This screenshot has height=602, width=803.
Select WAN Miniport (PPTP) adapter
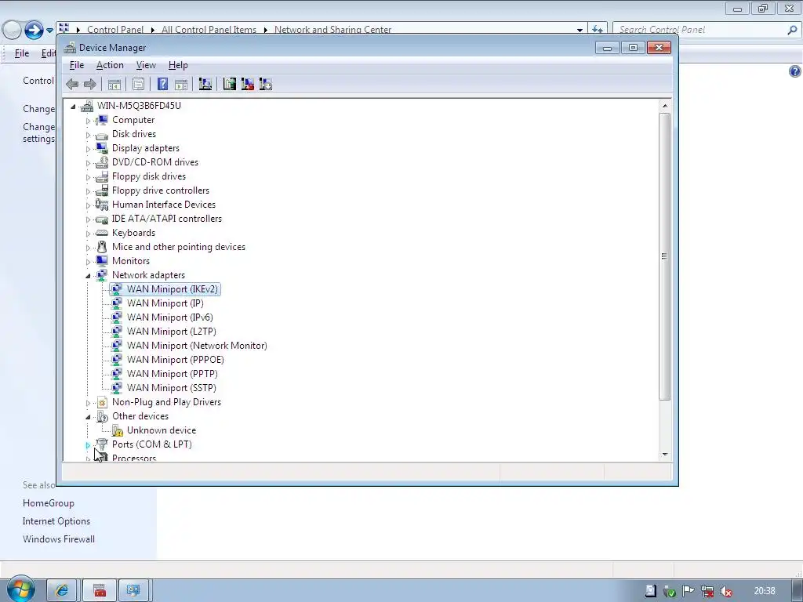172,374
